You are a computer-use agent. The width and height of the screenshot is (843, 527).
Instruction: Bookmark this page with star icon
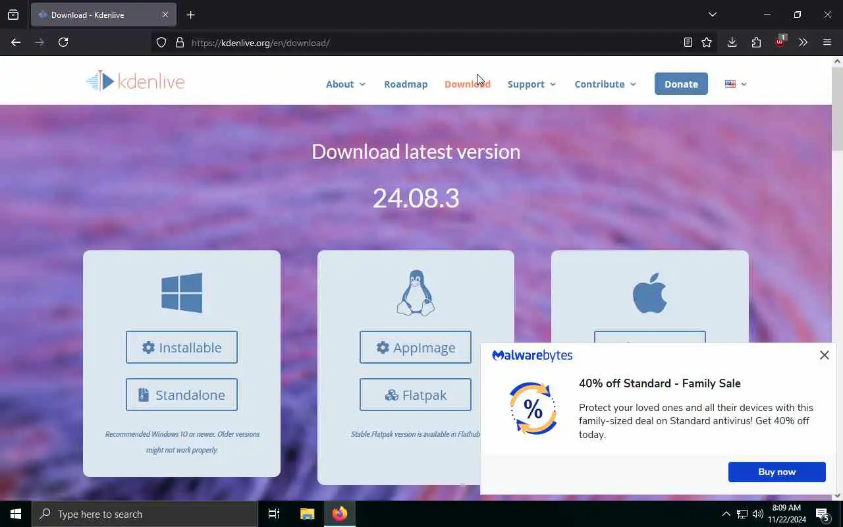[707, 42]
